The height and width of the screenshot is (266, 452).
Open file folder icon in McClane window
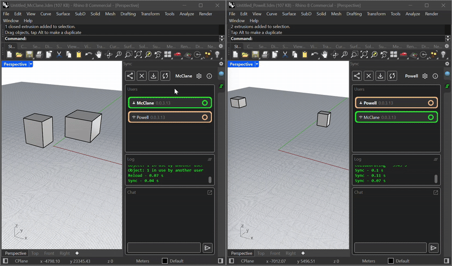tap(19, 54)
